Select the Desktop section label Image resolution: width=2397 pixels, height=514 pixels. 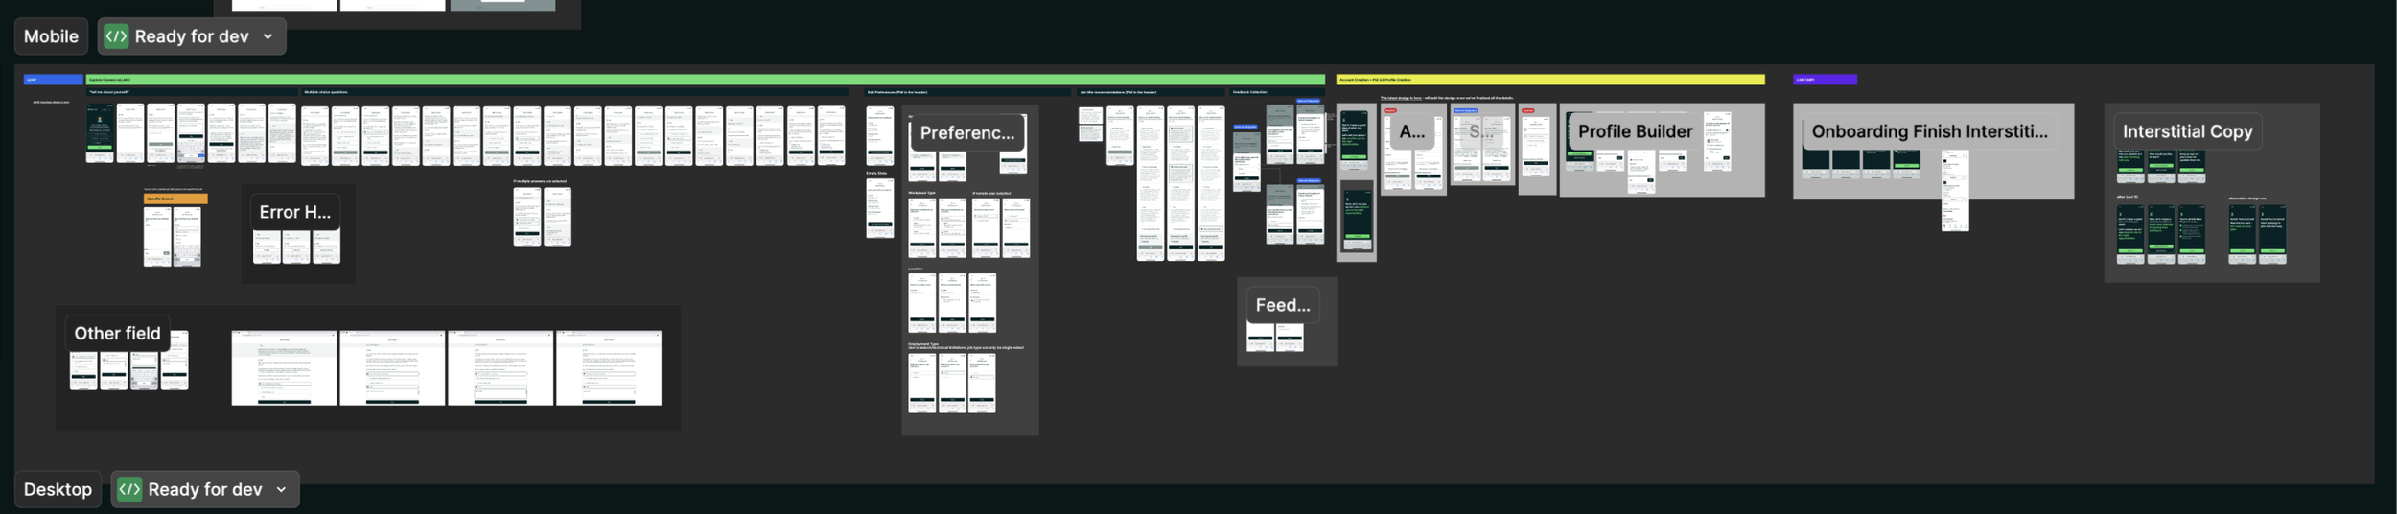tap(58, 489)
